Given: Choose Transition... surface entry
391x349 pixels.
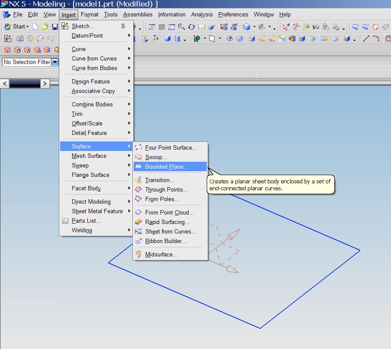Looking at the screenshot, I should click(170, 180).
